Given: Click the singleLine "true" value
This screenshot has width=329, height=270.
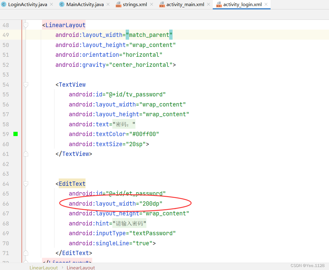Looking at the screenshot, I should pyautogui.click(x=142, y=243).
